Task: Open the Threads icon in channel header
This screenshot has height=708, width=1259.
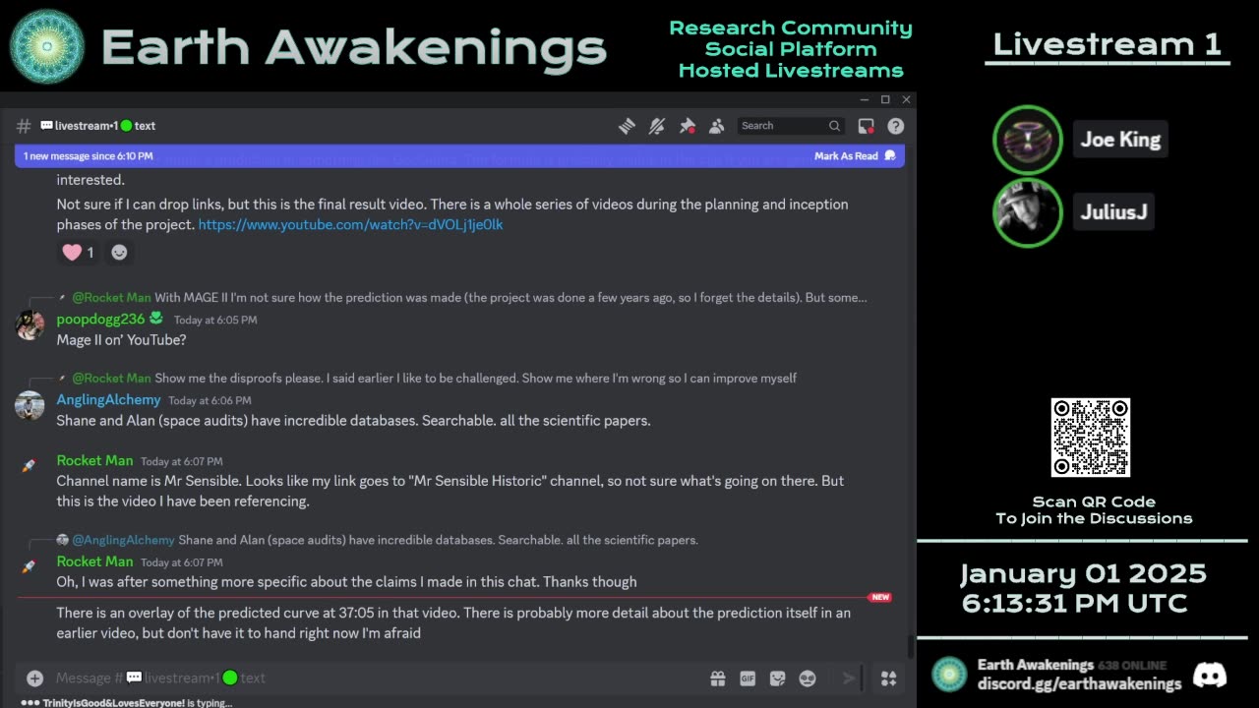Action: (x=627, y=126)
